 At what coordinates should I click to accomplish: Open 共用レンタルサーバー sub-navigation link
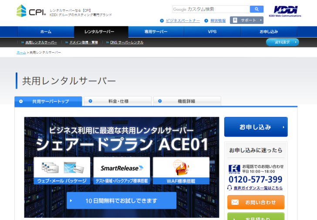point(41,42)
